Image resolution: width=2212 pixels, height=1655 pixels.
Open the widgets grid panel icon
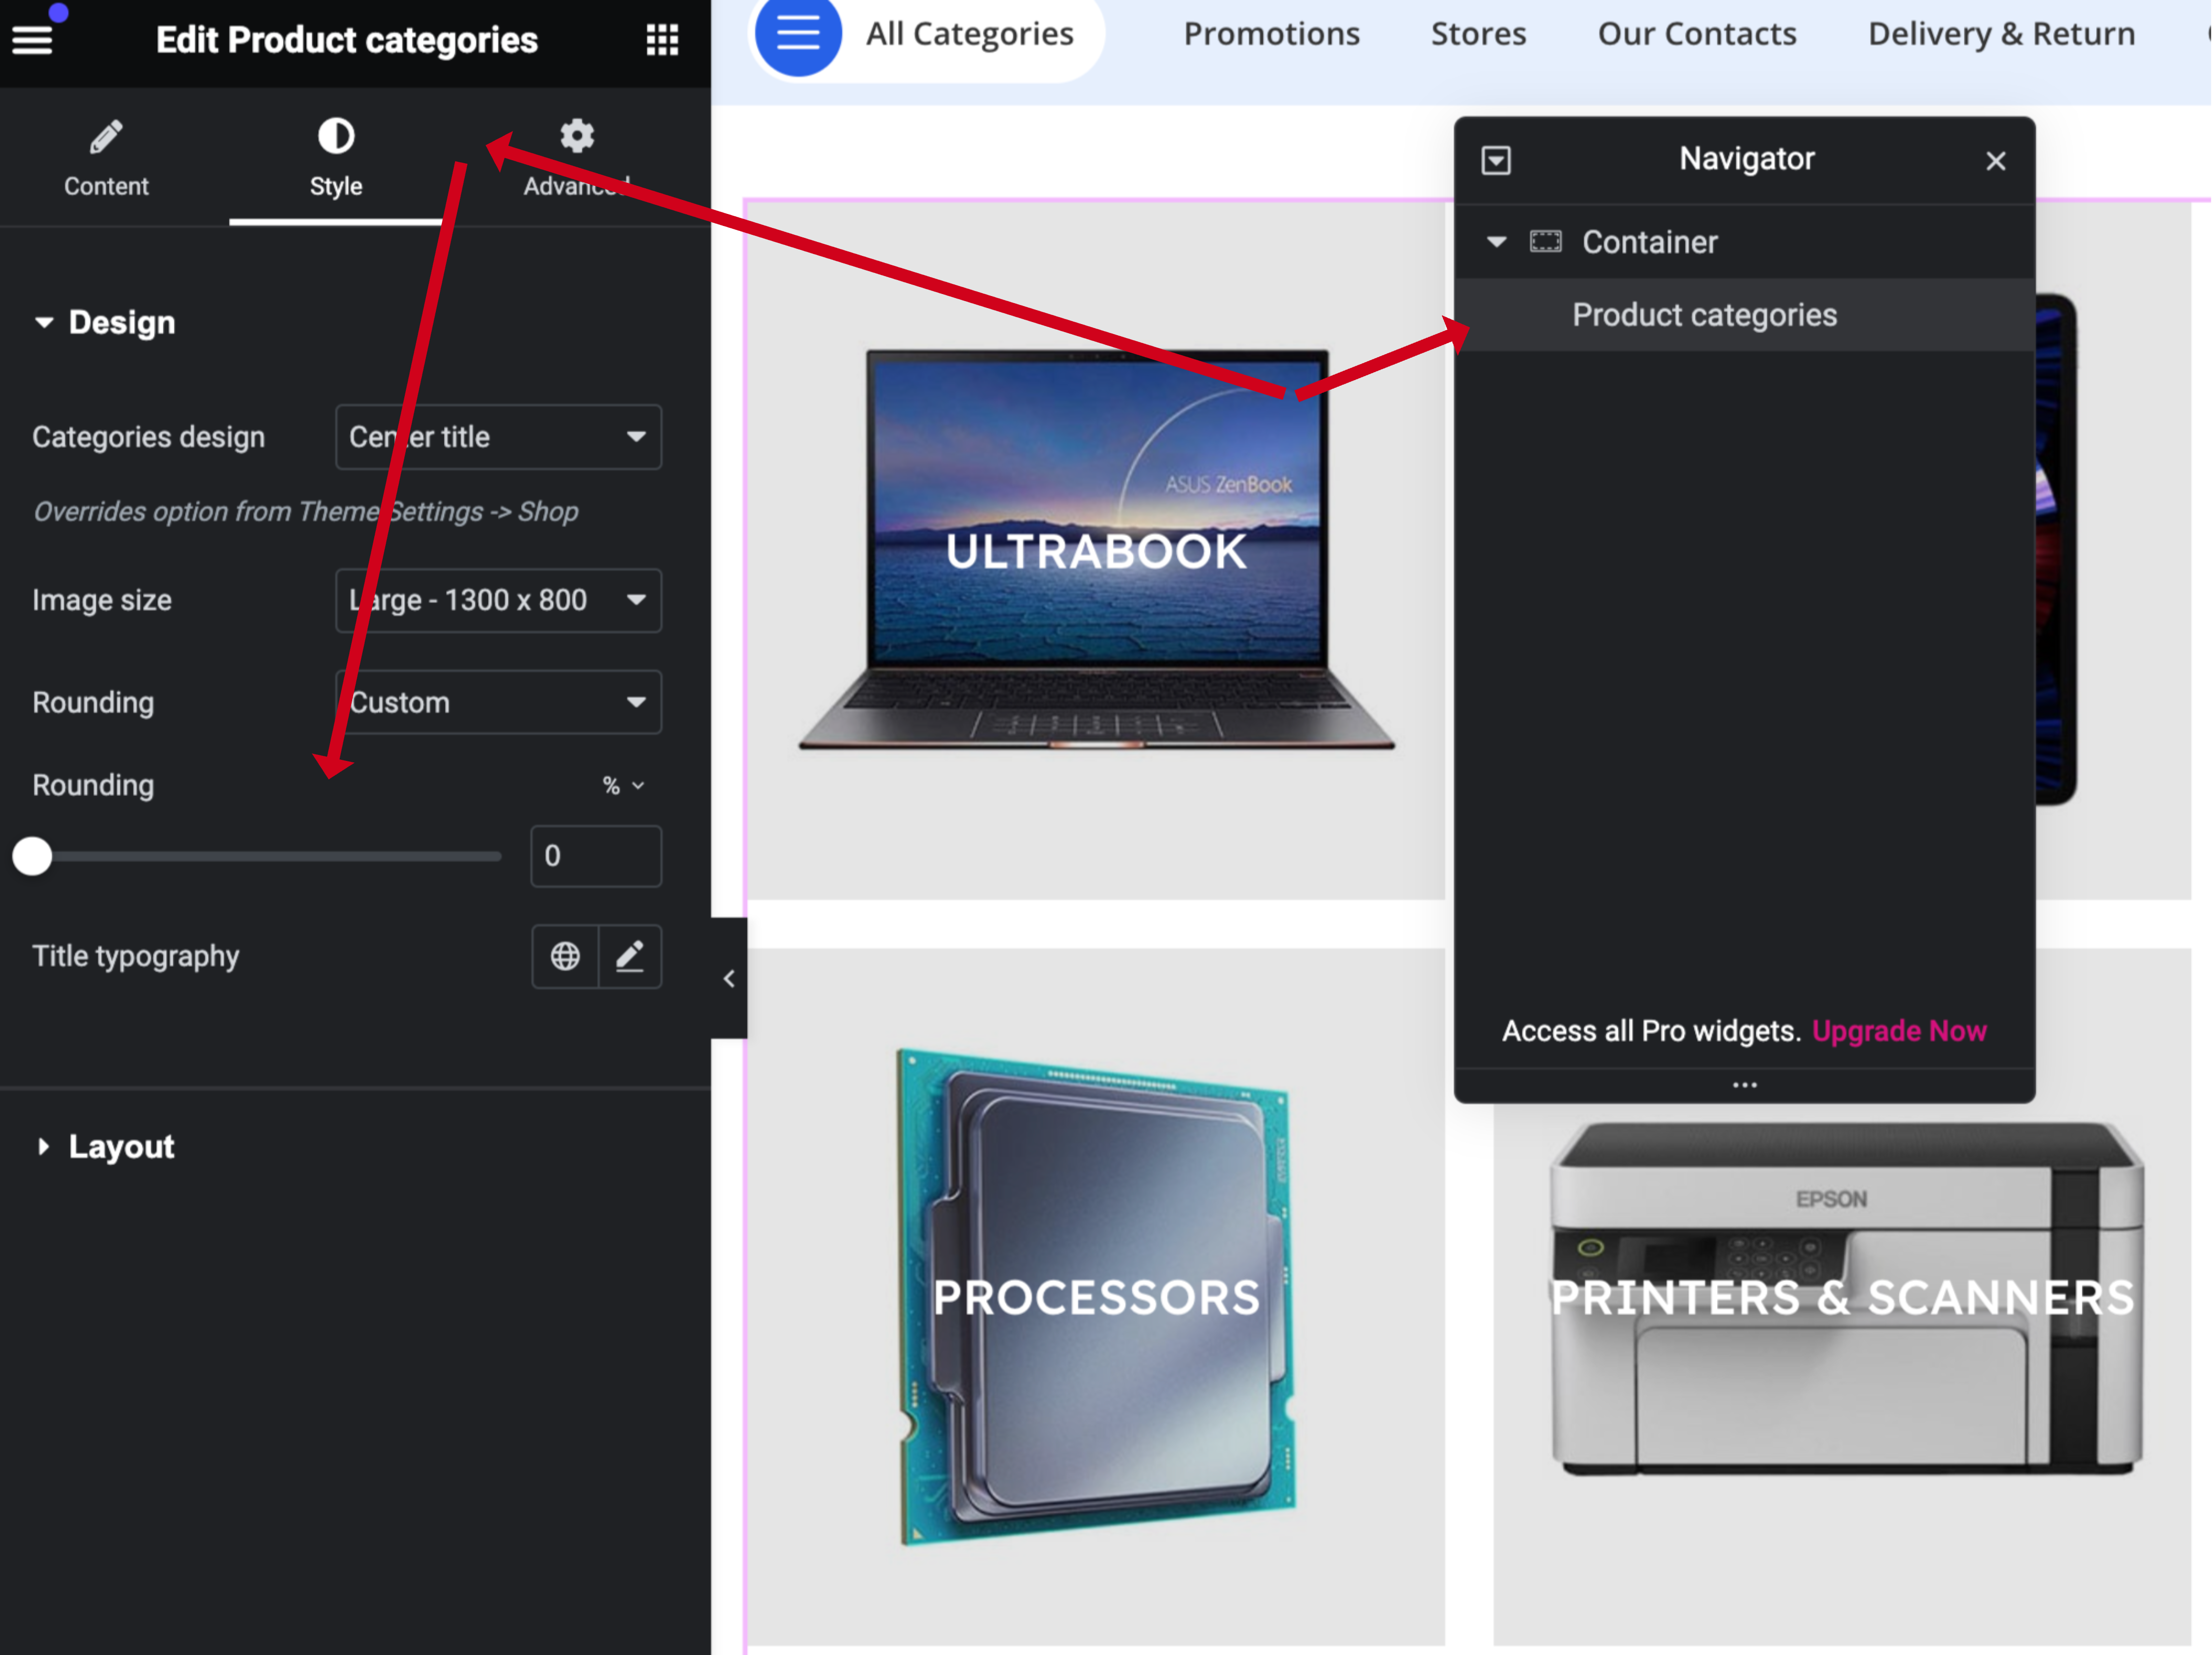click(662, 40)
